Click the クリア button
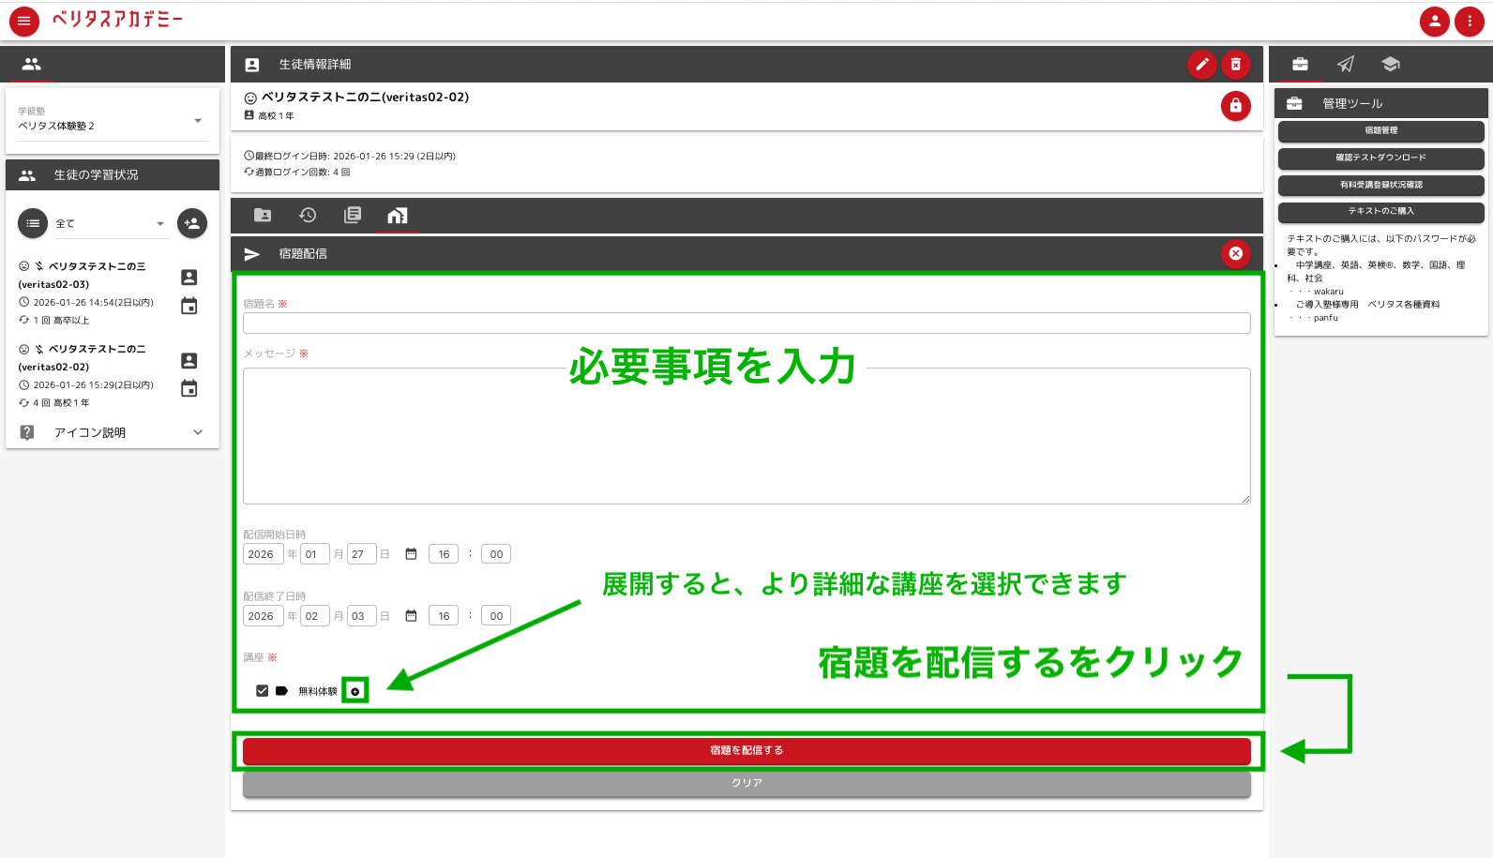 pyautogui.click(x=746, y=783)
